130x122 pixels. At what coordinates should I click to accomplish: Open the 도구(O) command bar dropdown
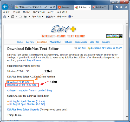[62, 16]
